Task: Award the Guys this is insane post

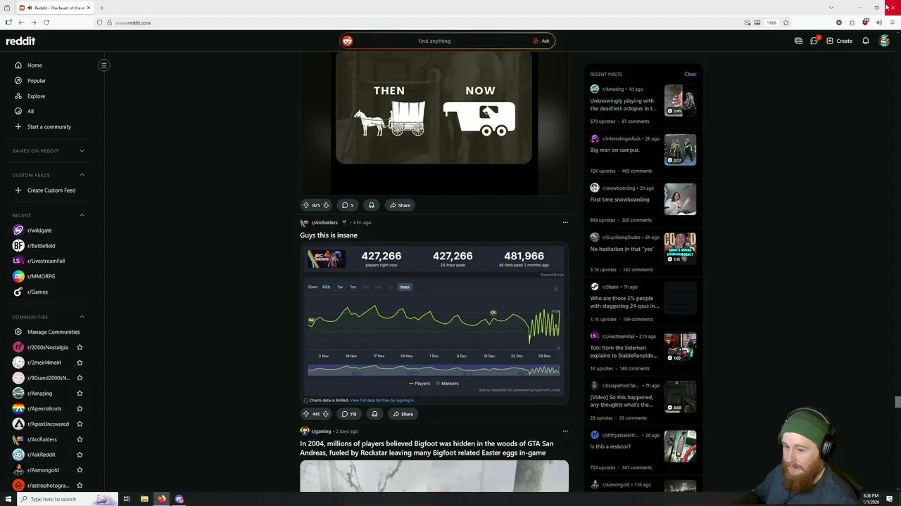Action: tap(374, 414)
